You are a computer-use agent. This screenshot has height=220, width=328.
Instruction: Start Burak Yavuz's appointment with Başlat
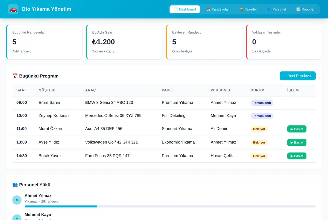point(297,156)
